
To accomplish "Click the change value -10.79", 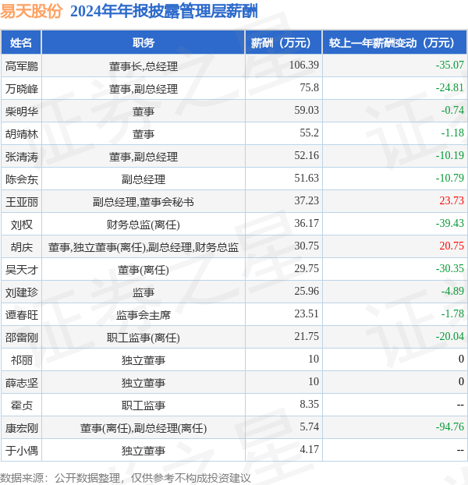I will 450,178.
